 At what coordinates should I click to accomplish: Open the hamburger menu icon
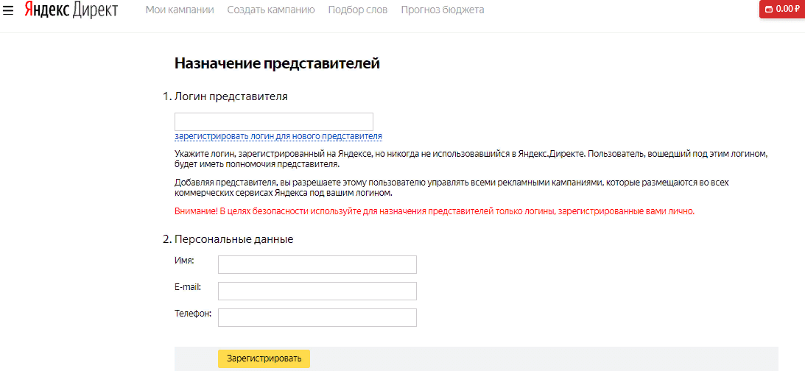9,10
